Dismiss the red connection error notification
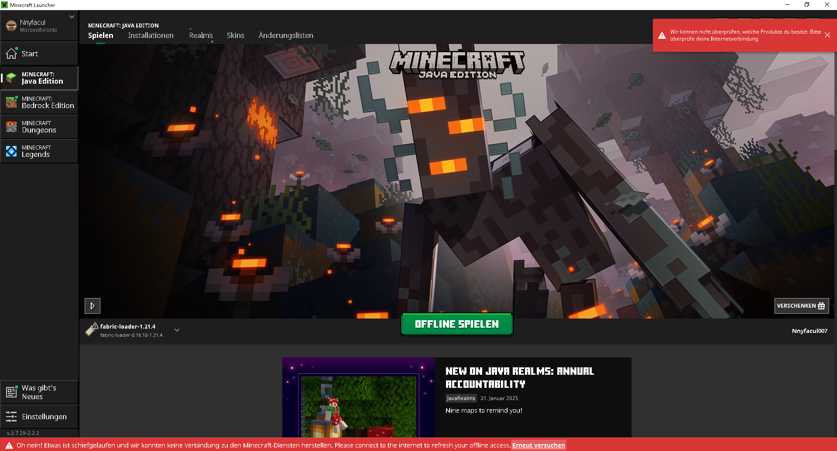 [827, 35]
